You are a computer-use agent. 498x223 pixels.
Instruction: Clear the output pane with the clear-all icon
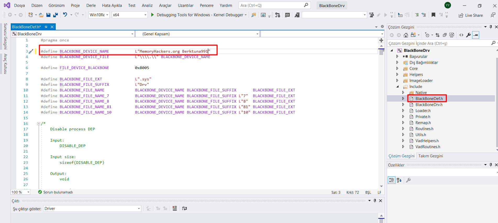[x=175, y=208]
